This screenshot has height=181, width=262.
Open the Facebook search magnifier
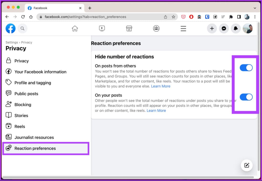coord(23,29)
